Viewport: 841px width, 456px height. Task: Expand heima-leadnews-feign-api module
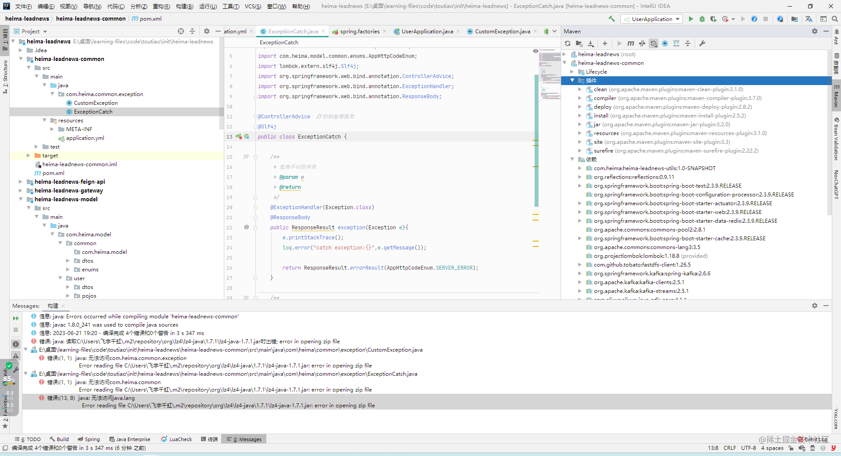(21, 182)
